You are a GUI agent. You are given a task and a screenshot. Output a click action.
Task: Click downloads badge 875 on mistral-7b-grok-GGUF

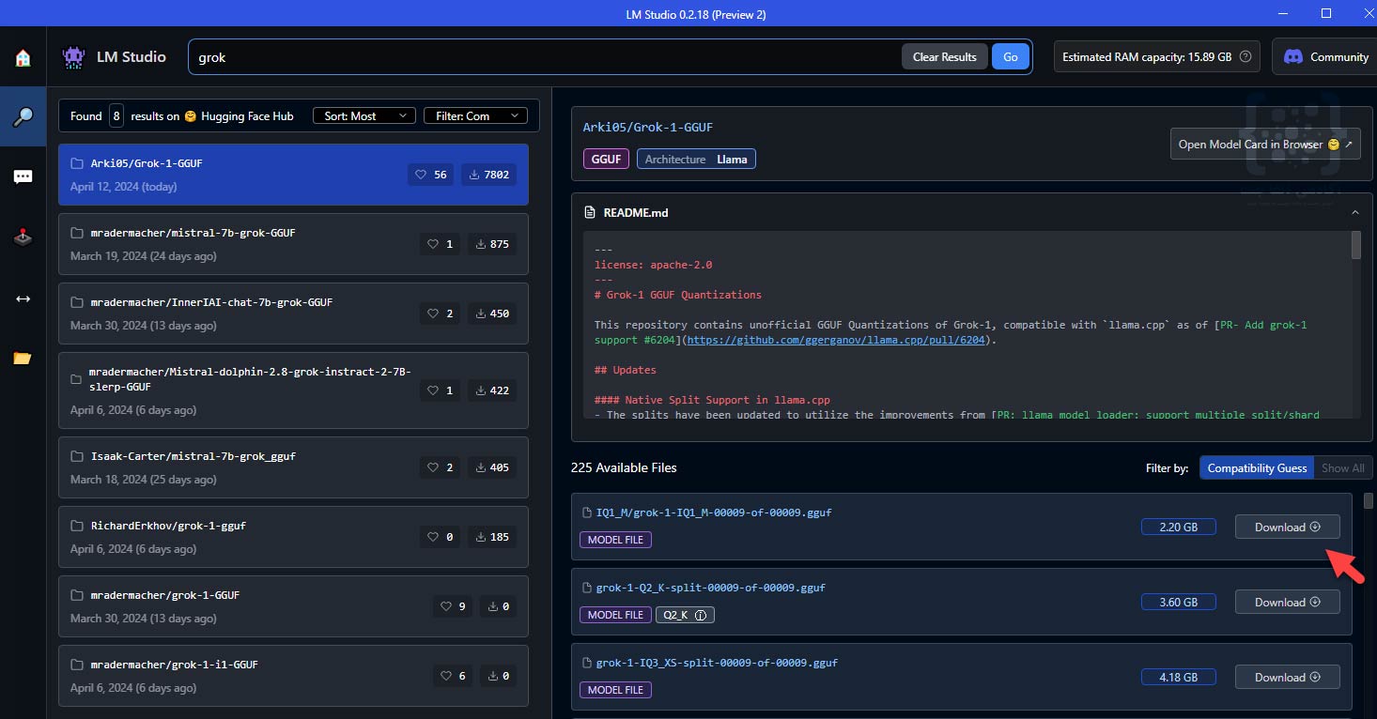point(492,244)
